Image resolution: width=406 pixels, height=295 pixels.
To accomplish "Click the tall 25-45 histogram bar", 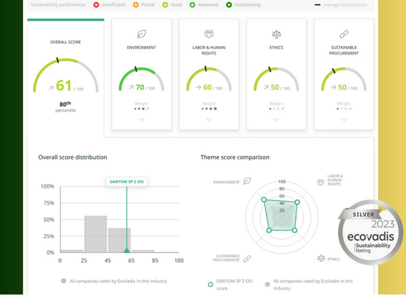I will tap(95, 234).
